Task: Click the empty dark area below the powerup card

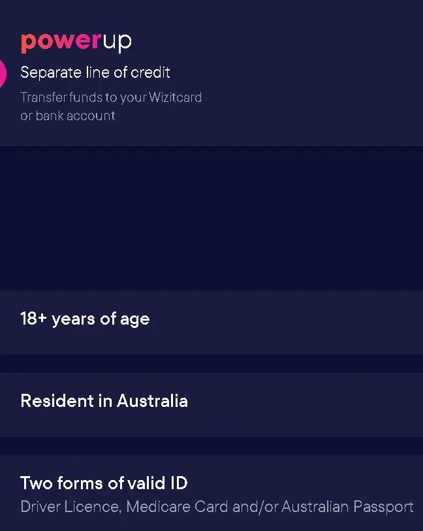Action: tap(211, 219)
